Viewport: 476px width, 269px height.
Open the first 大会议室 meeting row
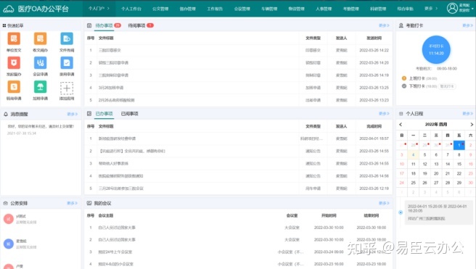tap(238, 228)
